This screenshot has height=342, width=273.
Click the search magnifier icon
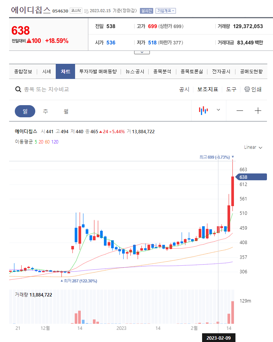point(18,90)
